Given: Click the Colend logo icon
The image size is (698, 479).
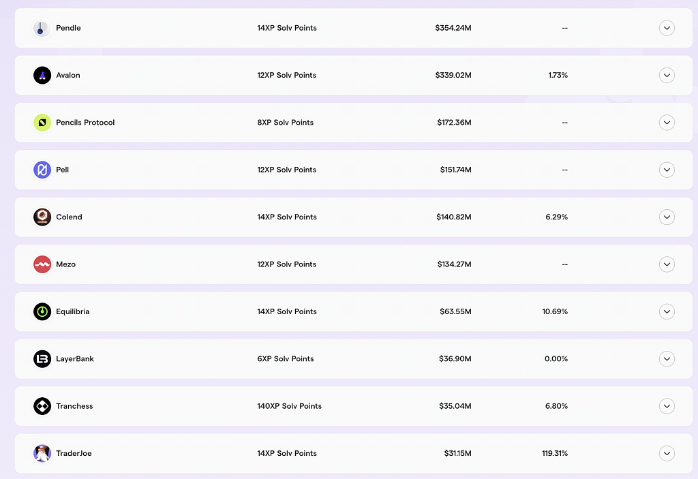Looking at the screenshot, I should pos(42,217).
